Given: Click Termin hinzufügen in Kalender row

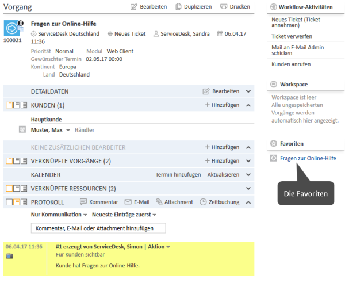Looking at the screenshot, I should [x=178, y=174].
